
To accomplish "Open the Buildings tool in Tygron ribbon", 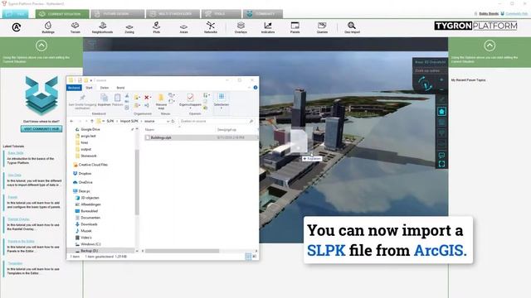I will click(48, 27).
